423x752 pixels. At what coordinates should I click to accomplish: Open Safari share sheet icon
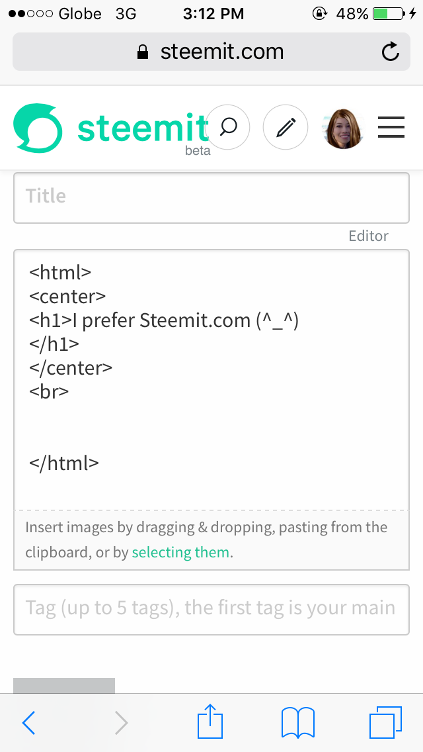click(210, 720)
